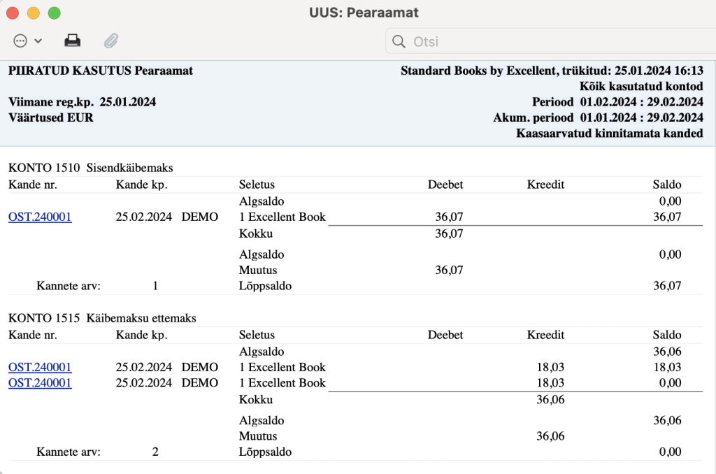Click the Kokku credit total 36,06

coord(550,400)
